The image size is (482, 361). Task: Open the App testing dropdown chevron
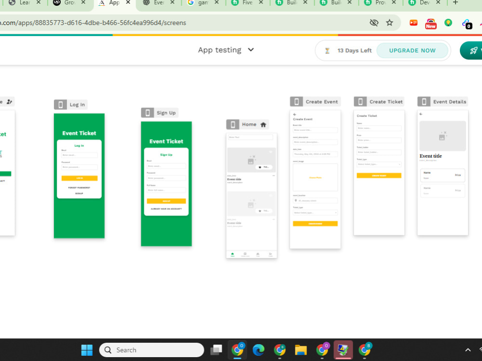[251, 50]
